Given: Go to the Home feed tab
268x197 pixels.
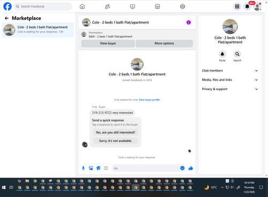Looking at the screenshot, I should (x=82, y=6).
